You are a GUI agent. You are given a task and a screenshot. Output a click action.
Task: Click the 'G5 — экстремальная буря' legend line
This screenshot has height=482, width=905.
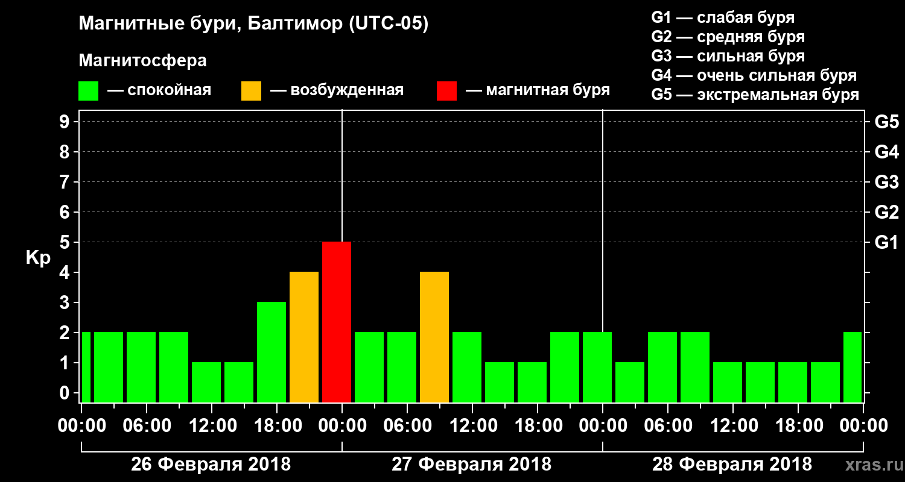click(x=755, y=95)
